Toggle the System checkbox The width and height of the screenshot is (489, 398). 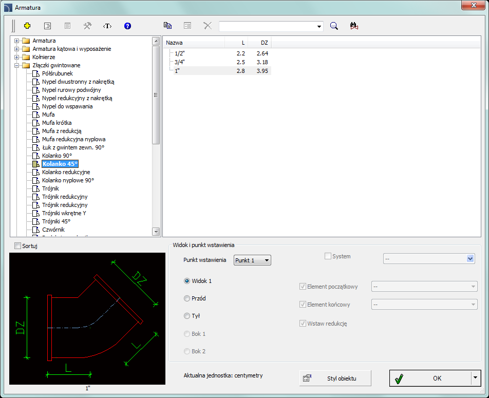(x=328, y=256)
